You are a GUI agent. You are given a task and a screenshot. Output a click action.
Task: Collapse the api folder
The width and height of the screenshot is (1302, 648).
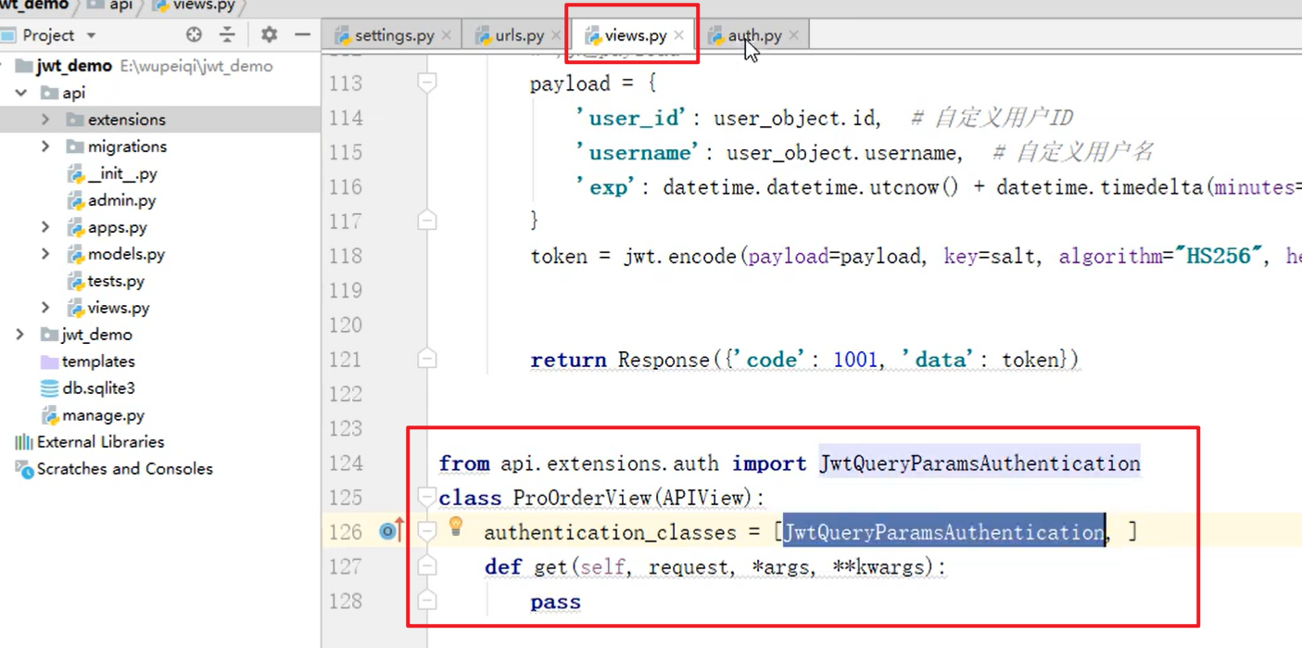click(x=20, y=93)
